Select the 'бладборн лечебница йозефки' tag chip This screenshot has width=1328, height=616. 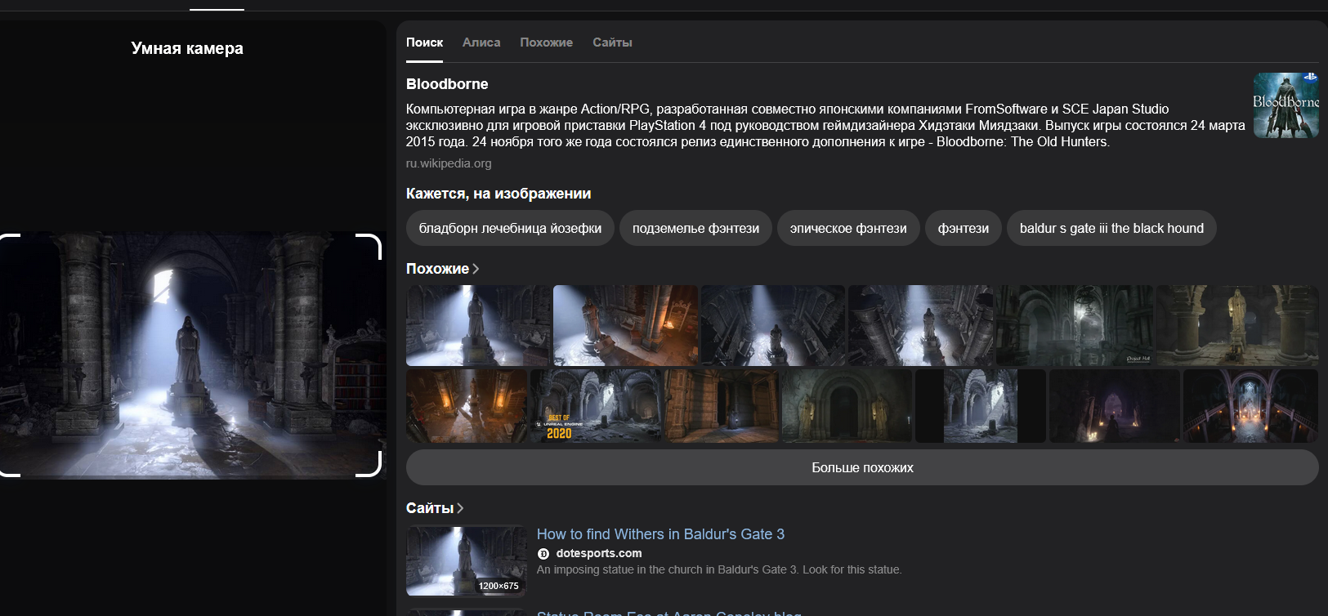click(510, 228)
